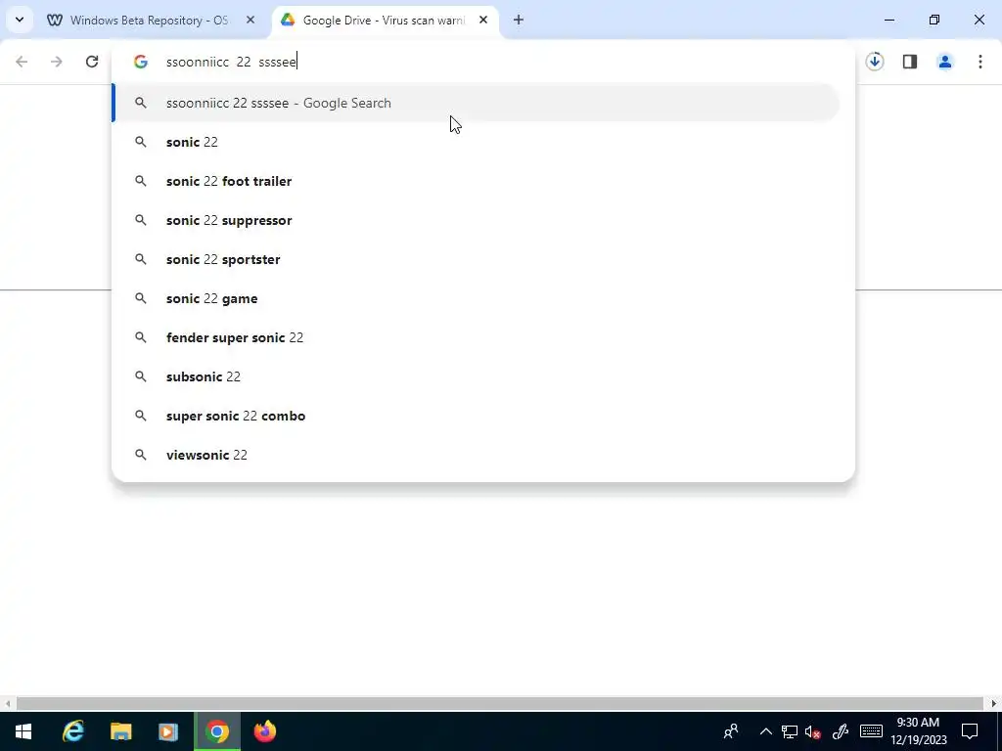Image resolution: width=1002 pixels, height=751 pixels.
Task: Click the scrollbar right arrow
Action: [994, 703]
